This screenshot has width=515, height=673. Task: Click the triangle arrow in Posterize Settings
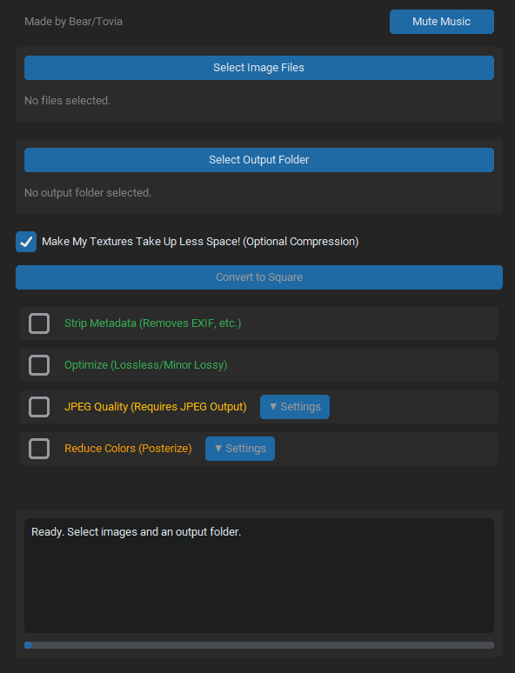pyautogui.click(x=218, y=449)
